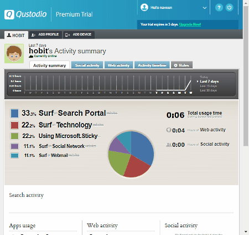Image resolution: width=249 pixels, height=235 pixels.
Task: Open the Rules tab with gear icon
Action: tap(181, 65)
